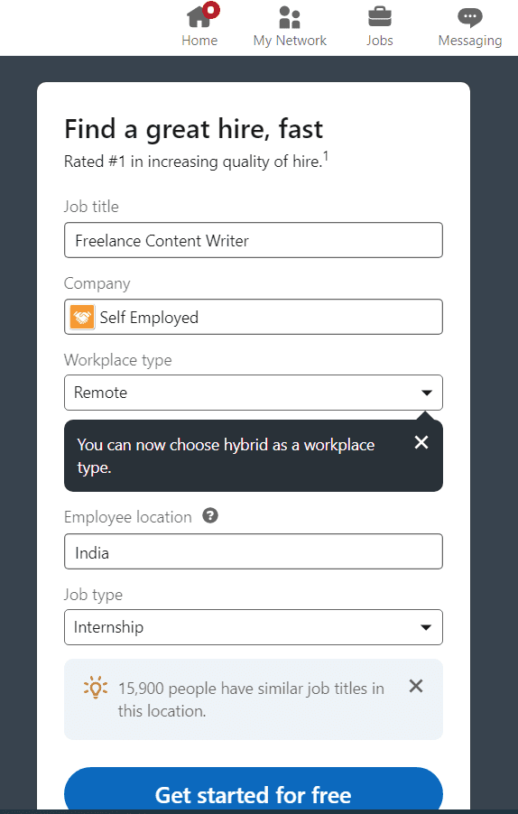
Task: Click the lightbulb insight icon
Action: (96, 688)
